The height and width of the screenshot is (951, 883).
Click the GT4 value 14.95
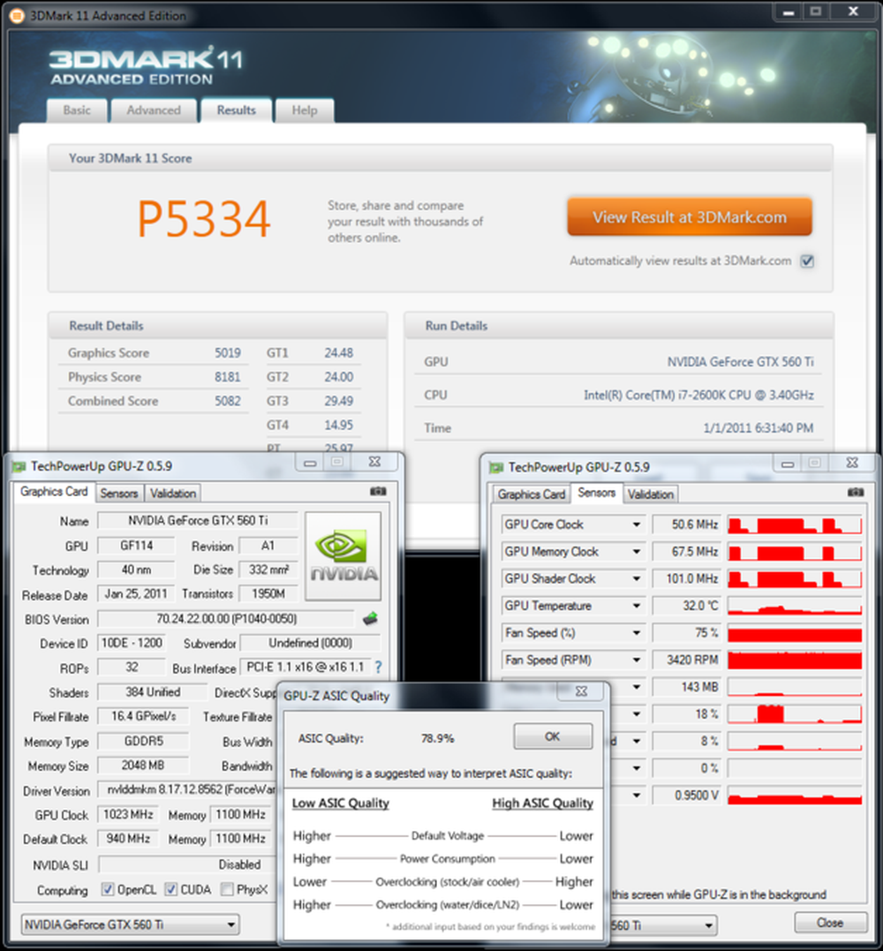click(x=338, y=425)
